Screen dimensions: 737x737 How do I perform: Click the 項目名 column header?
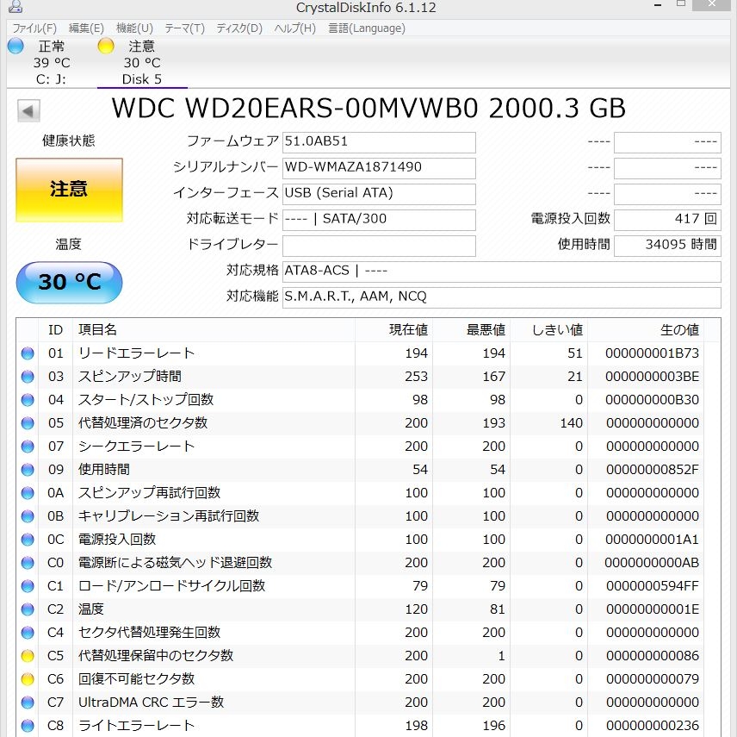click(x=214, y=330)
